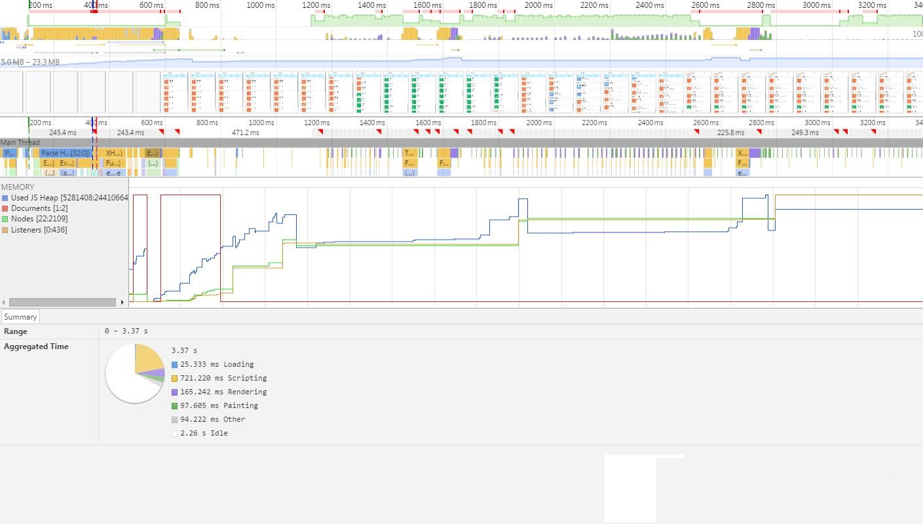
Task: Open the Summary tab
Action: [x=20, y=317]
